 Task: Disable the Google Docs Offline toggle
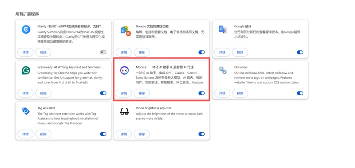point(201,52)
